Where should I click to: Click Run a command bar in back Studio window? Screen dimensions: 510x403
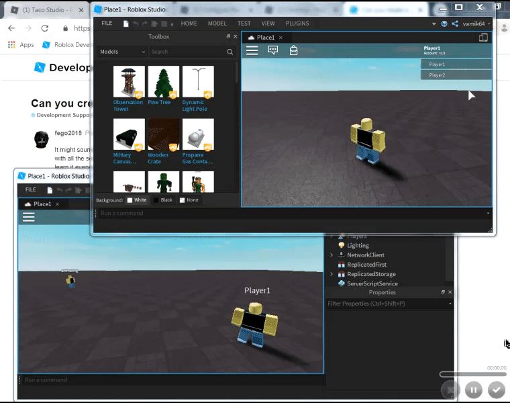point(172,380)
